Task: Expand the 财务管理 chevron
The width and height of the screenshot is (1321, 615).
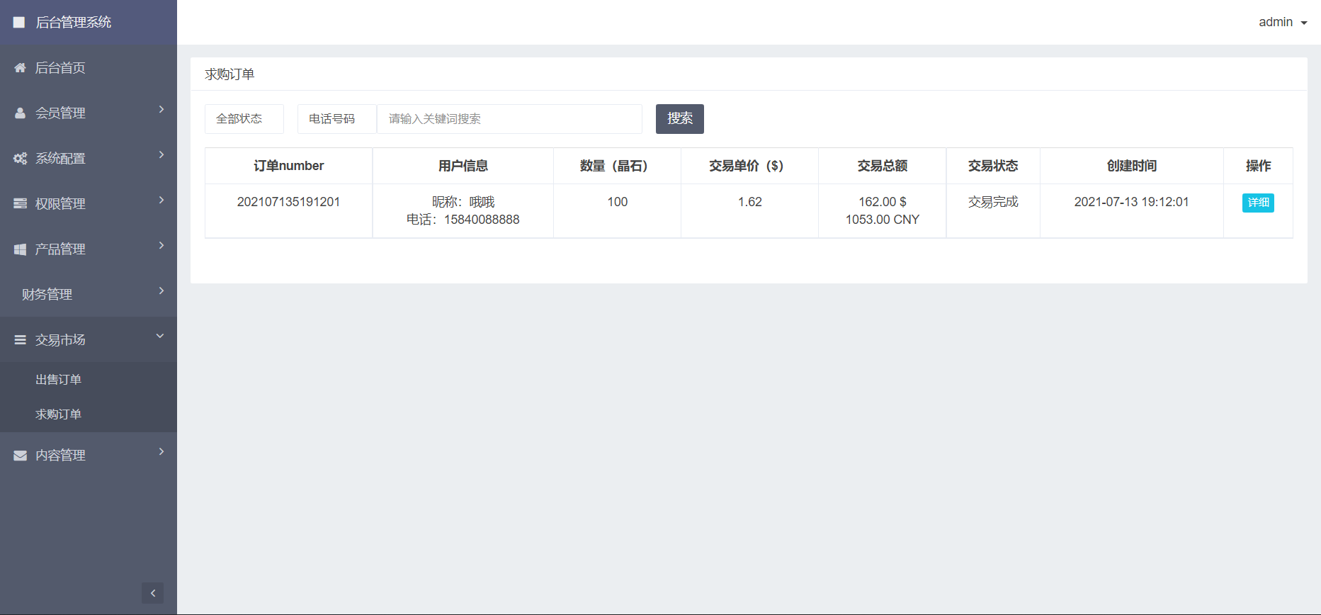Action: [x=161, y=290]
